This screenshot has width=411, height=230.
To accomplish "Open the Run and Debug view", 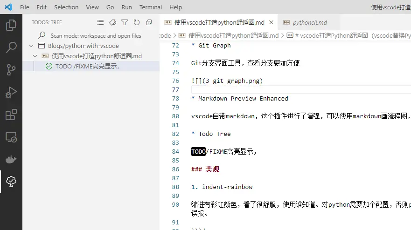I will tap(11, 92).
